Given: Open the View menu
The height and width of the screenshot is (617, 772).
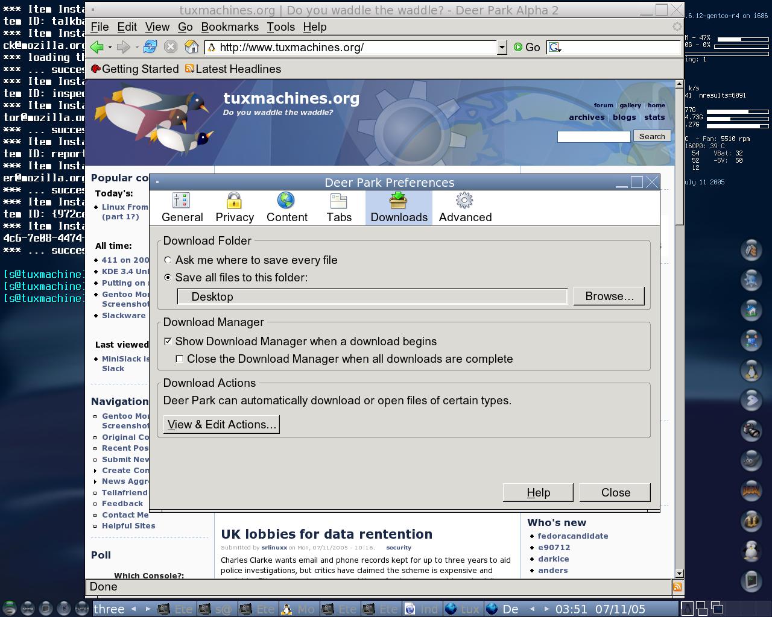Looking at the screenshot, I should (x=157, y=27).
